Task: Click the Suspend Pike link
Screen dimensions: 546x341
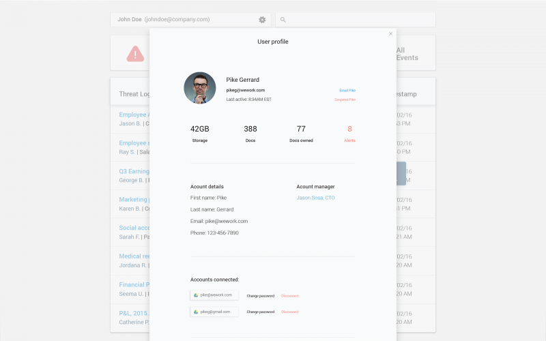Action: pyautogui.click(x=345, y=100)
